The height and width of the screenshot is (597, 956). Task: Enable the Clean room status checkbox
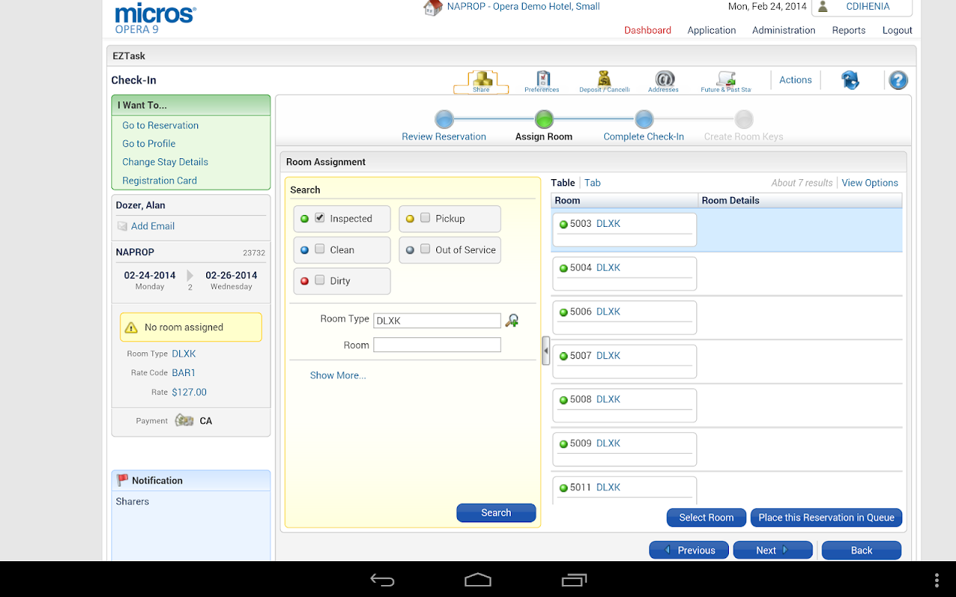pyautogui.click(x=320, y=249)
